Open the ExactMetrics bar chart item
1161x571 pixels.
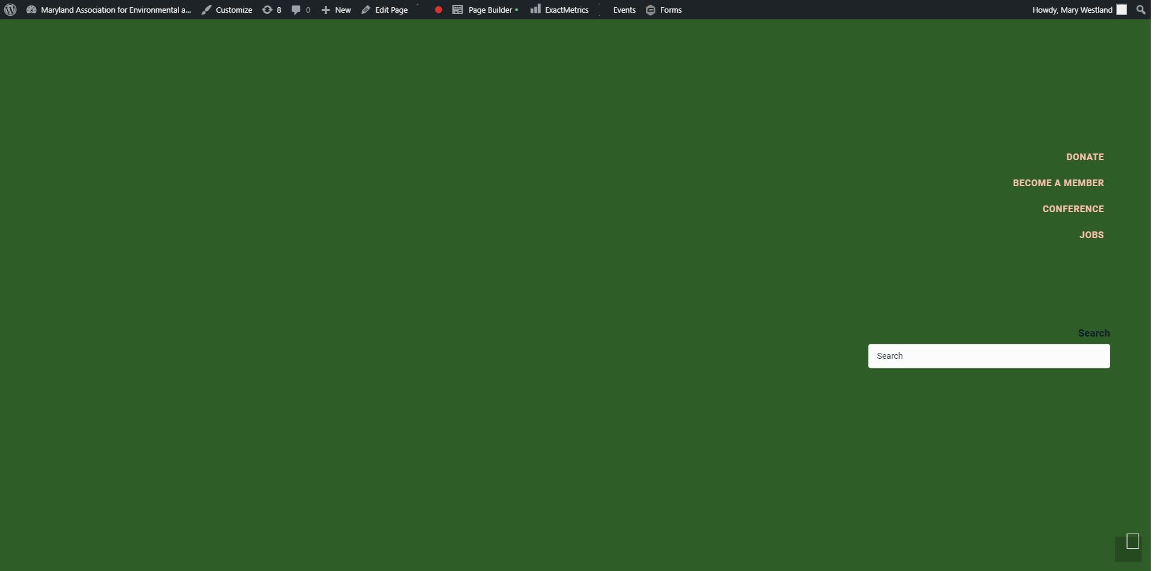coord(559,10)
